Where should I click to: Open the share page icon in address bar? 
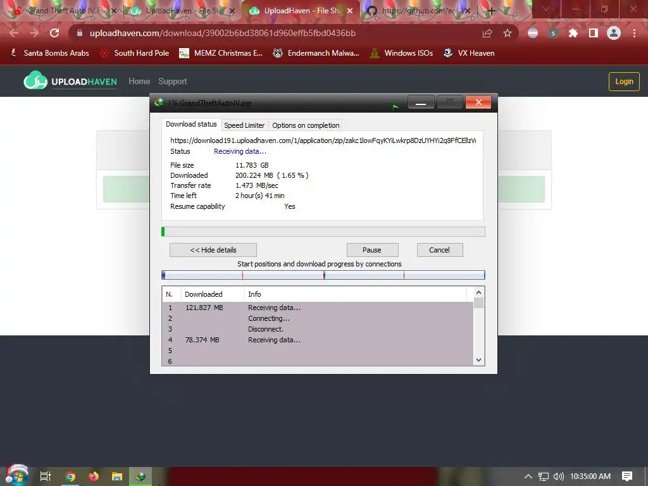tap(488, 34)
